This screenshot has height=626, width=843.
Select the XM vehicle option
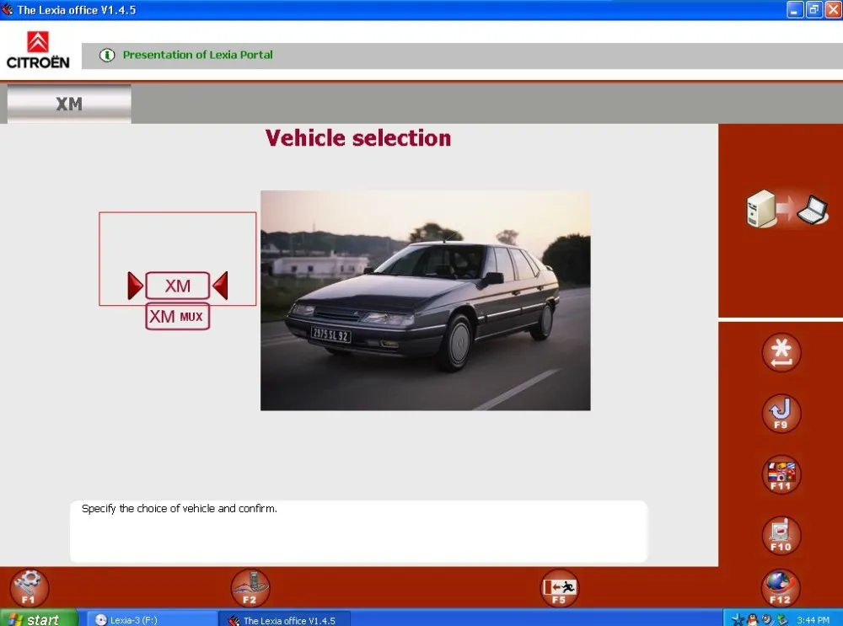[177, 286]
